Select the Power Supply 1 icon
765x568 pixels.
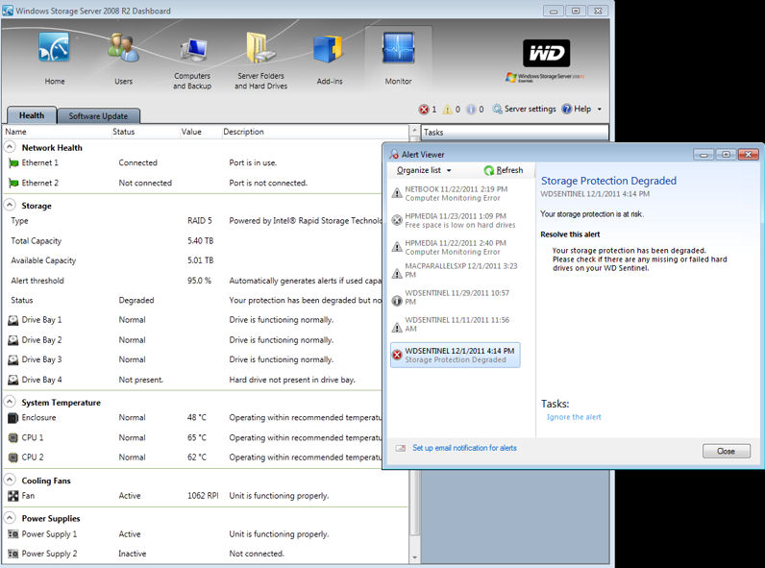(x=13, y=534)
